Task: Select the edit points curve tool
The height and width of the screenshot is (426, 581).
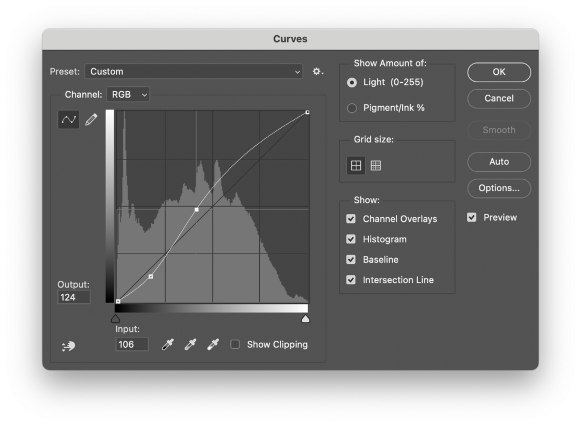Action: pos(69,119)
